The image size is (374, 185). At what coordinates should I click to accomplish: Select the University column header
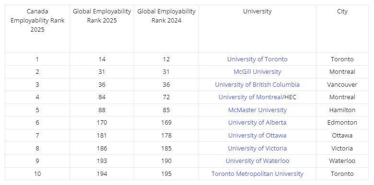click(x=257, y=12)
